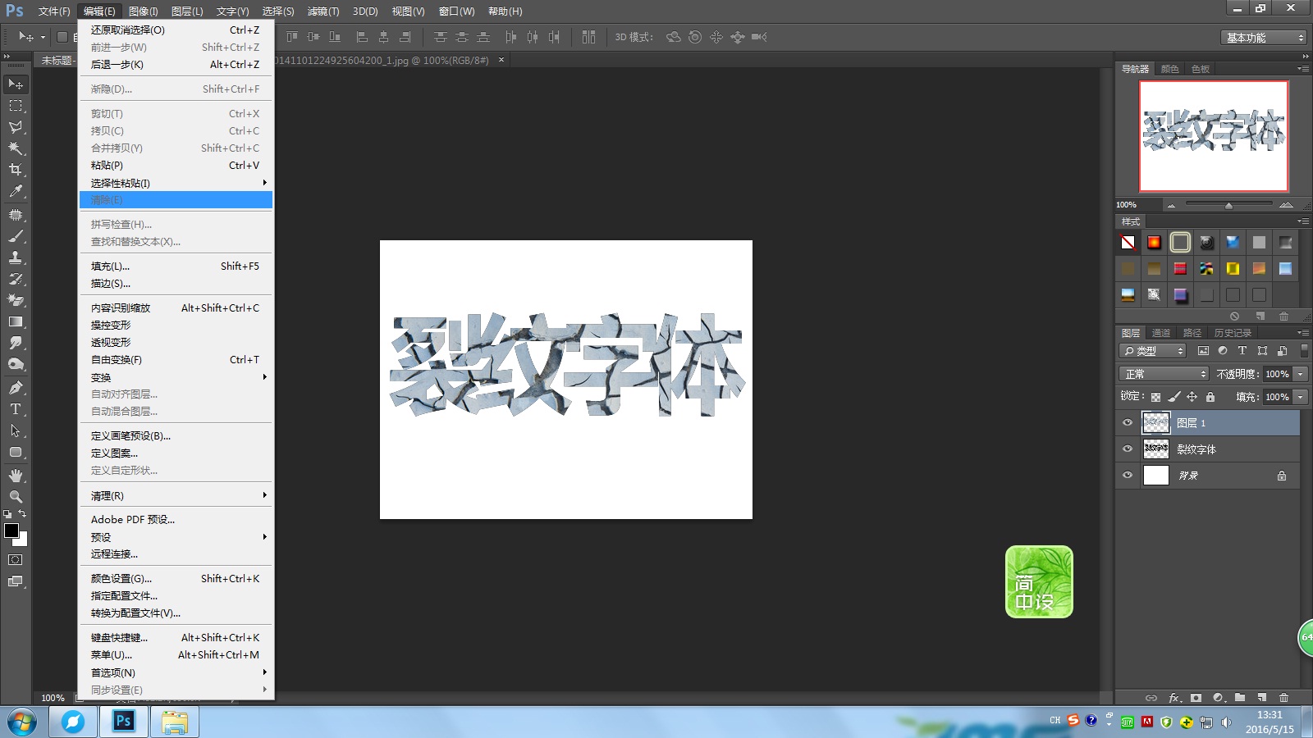Image resolution: width=1313 pixels, height=738 pixels.
Task: Open workspace 基本功能 dropdown
Action: pyautogui.click(x=1263, y=38)
